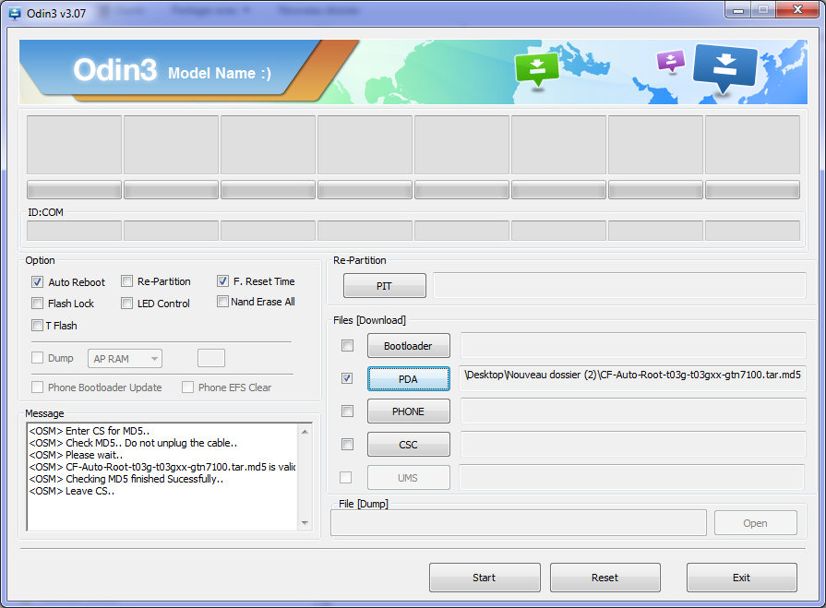This screenshot has height=608, width=826.
Task: Click log line '<OSM> Leave CS..'
Action: point(72,491)
